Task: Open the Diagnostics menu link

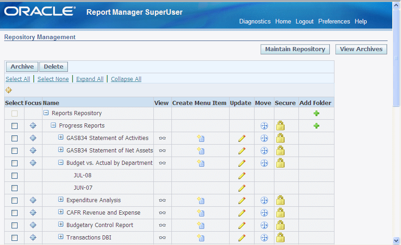Action: pos(255,22)
